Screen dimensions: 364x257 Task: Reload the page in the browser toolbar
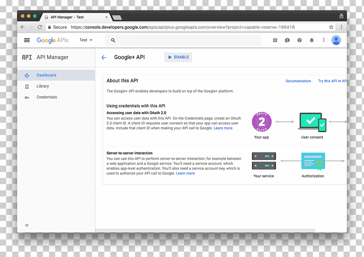(x=40, y=27)
